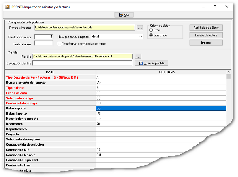The width and height of the screenshot is (238, 177).
Task: Click the {J} cell for Documento
Action: pos(161,124)
